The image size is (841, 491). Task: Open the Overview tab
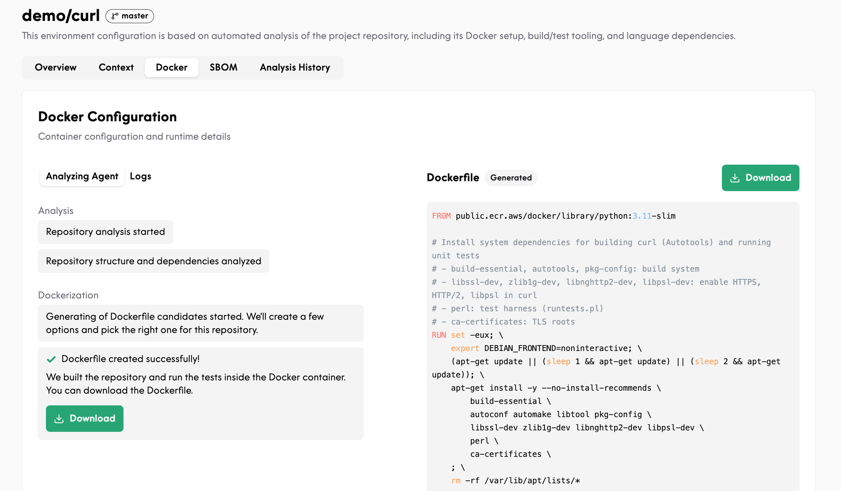pyautogui.click(x=56, y=68)
